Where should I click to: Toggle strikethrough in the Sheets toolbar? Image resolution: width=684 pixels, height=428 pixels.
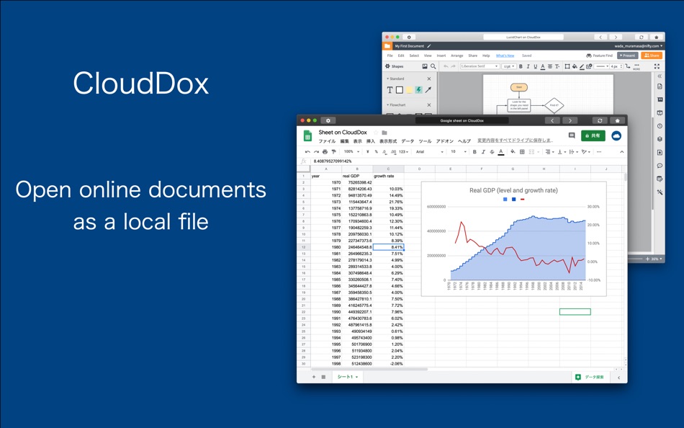coord(492,152)
